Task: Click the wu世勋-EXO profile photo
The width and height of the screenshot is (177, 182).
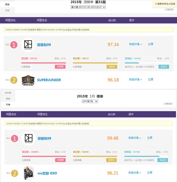Action: [29, 173]
